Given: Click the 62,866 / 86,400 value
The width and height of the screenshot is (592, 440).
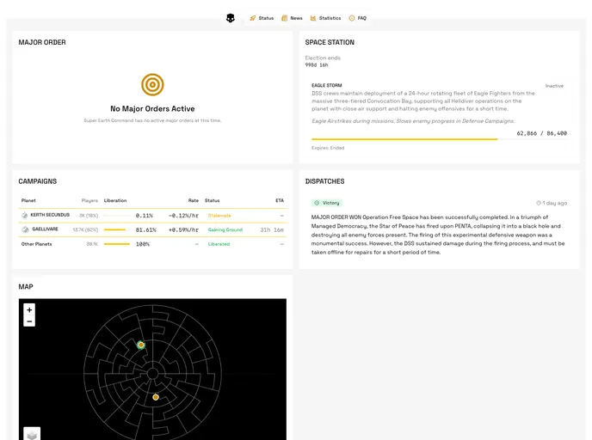Looking at the screenshot, I should point(542,133).
